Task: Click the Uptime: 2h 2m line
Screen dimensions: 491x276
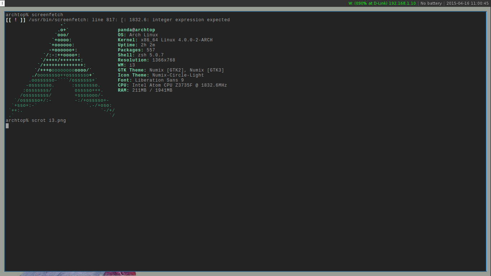Action: click(x=137, y=45)
